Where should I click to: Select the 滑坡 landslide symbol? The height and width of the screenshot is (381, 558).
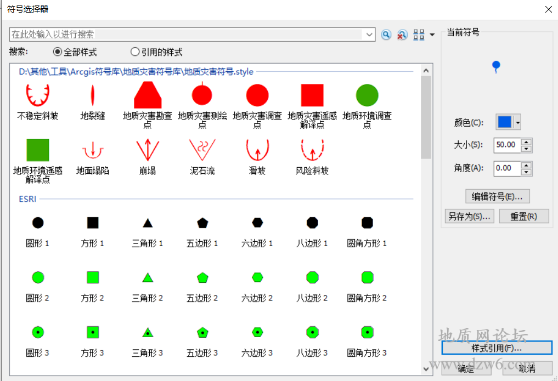[x=257, y=150]
